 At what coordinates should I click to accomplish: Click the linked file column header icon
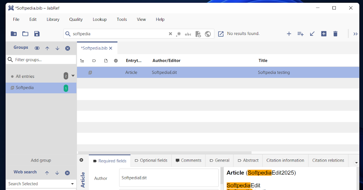point(106,61)
